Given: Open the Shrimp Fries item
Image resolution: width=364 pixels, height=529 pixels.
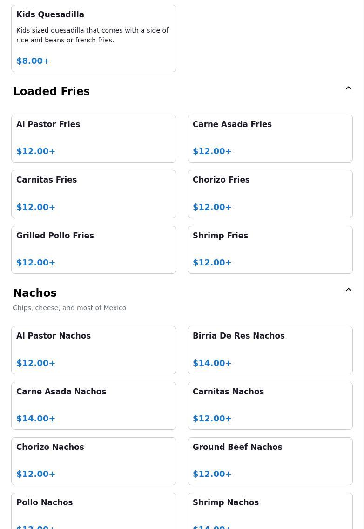Looking at the screenshot, I should (270, 250).
